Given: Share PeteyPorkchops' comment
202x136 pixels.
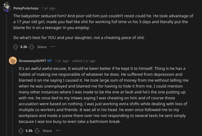Looking at the screenshot, I should [x=42, y=47].
